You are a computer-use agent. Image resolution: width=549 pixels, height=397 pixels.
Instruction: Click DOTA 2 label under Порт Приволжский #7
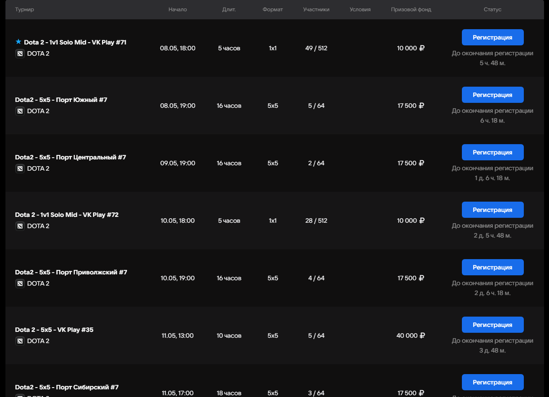tap(38, 283)
